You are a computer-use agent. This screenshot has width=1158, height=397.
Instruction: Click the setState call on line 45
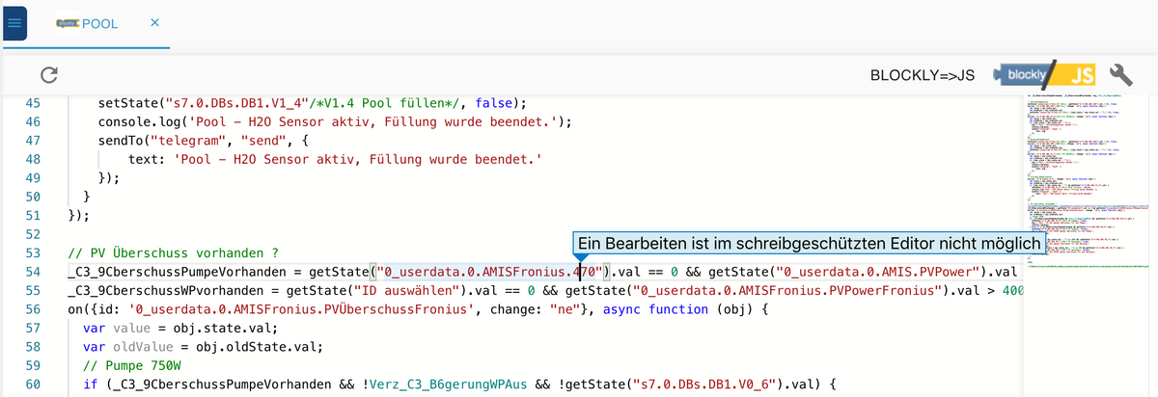pos(313,103)
